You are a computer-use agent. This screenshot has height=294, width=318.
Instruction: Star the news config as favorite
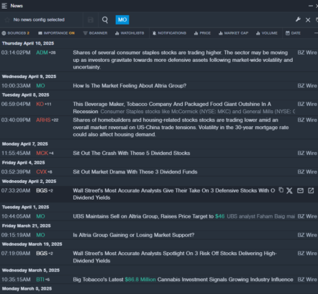pyautogui.click(x=7, y=19)
